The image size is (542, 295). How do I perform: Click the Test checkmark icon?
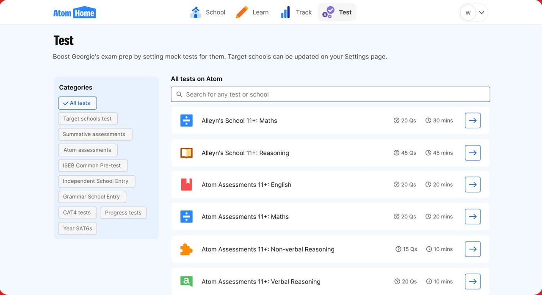click(x=328, y=12)
